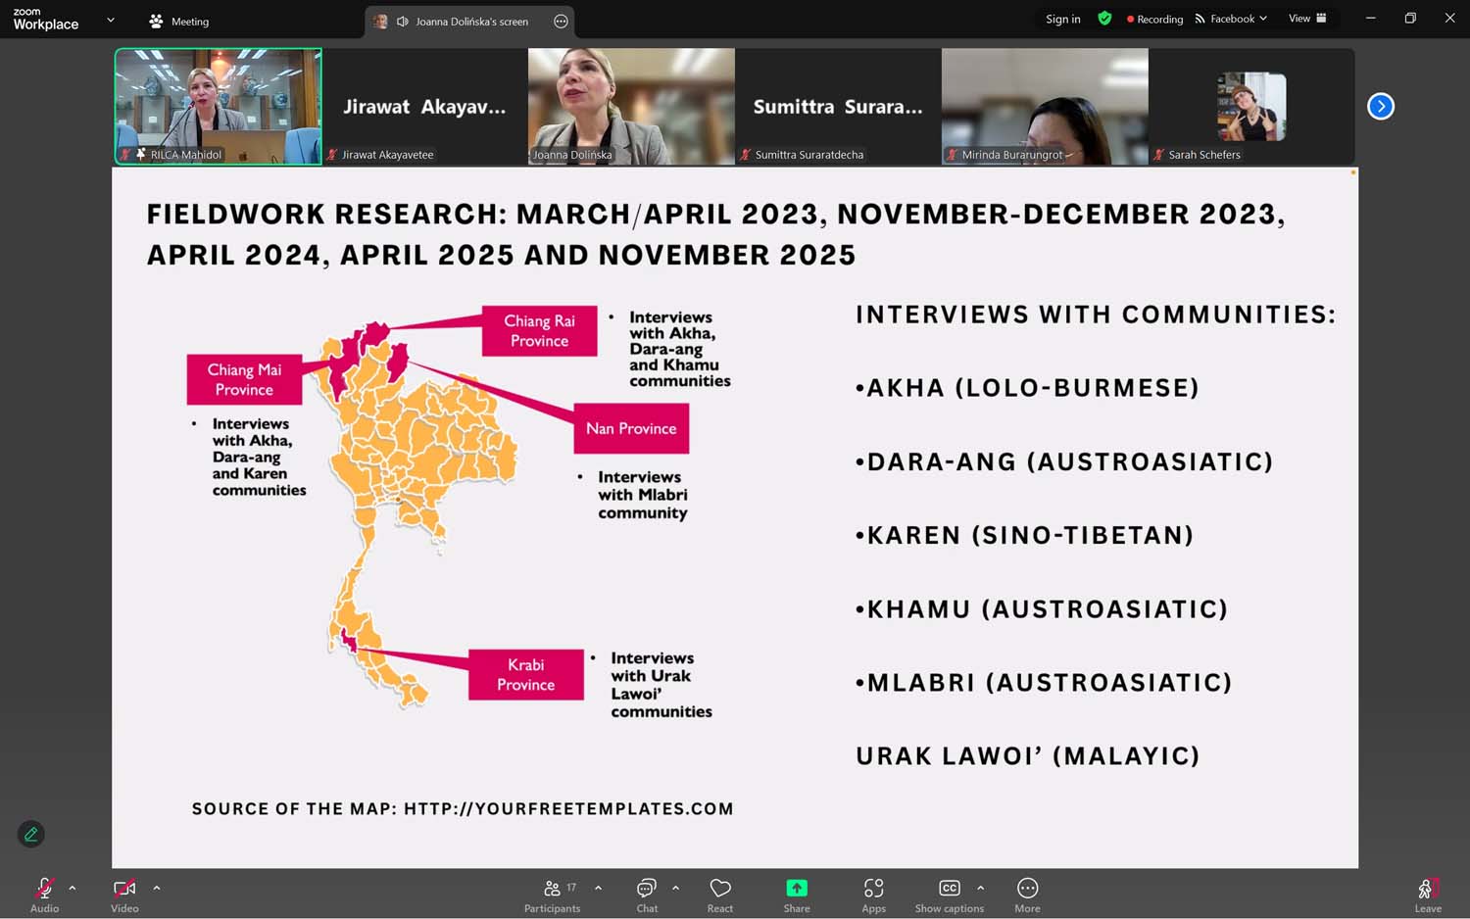Toggle Show captions
The height and width of the screenshot is (919, 1470).
(949, 894)
